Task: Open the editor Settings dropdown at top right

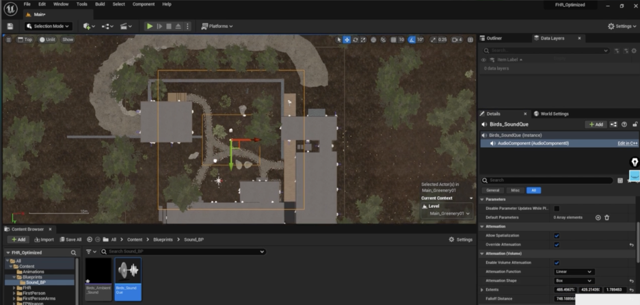Action: (x=622, y=26)
